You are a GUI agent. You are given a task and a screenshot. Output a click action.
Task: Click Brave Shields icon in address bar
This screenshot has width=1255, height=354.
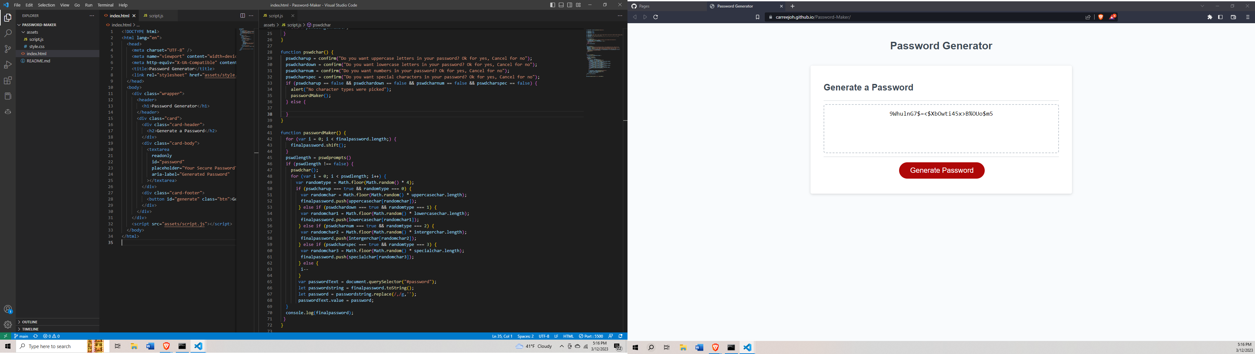[x=1100, y=17]
